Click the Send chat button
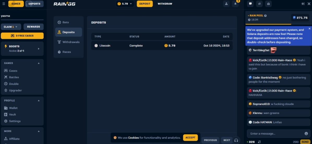The image size is (312, 144). pyautogui.click(x=305, y=142)
